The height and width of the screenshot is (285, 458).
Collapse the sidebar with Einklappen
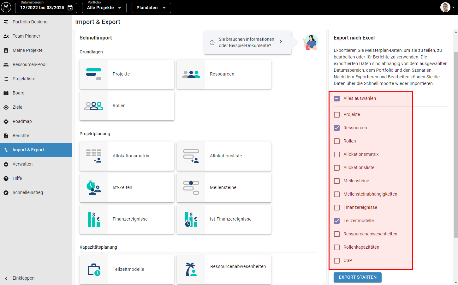(x=23, y=278)
